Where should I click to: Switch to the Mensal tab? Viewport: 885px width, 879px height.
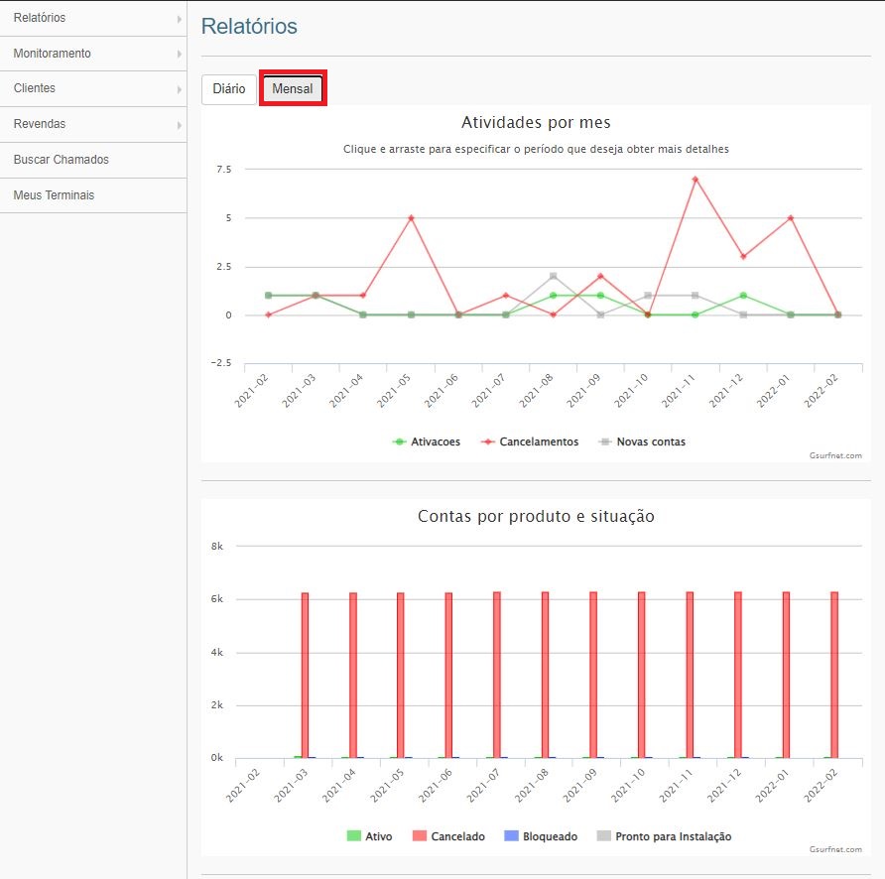tap(293, 89)
